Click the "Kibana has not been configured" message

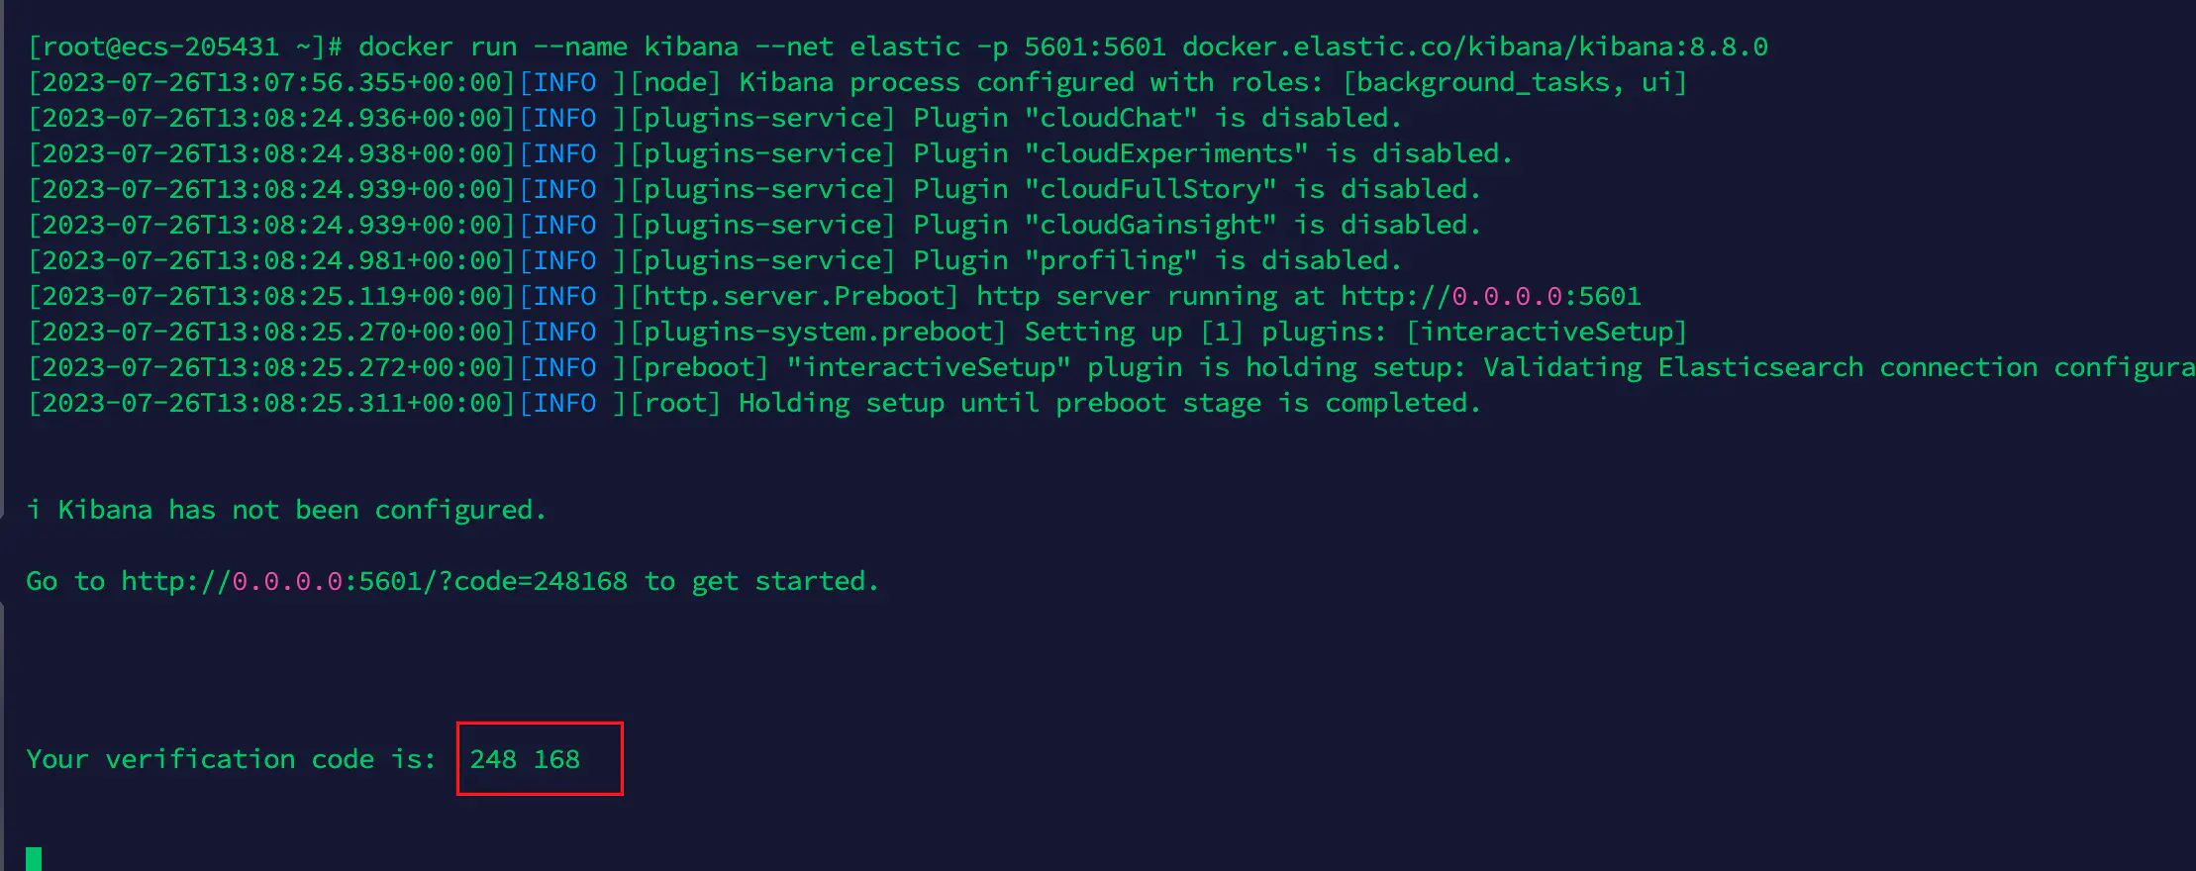(301, 510)
